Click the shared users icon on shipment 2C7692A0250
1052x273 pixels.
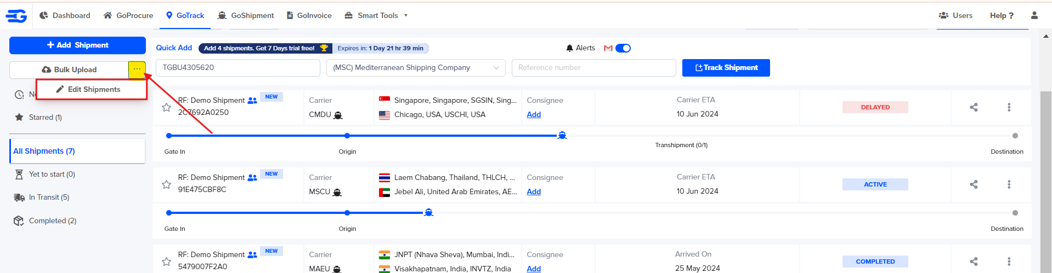[x=252, y=101]
